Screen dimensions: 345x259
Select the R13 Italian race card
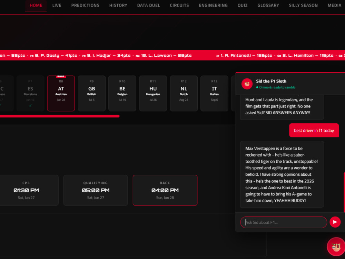coord(214,93)
